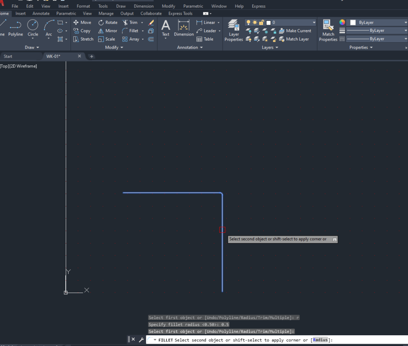This screenshot has height=346, width=408.
Task: Toggle layer freeze sun icon in layer dropdown
Action: pos(255,23)
